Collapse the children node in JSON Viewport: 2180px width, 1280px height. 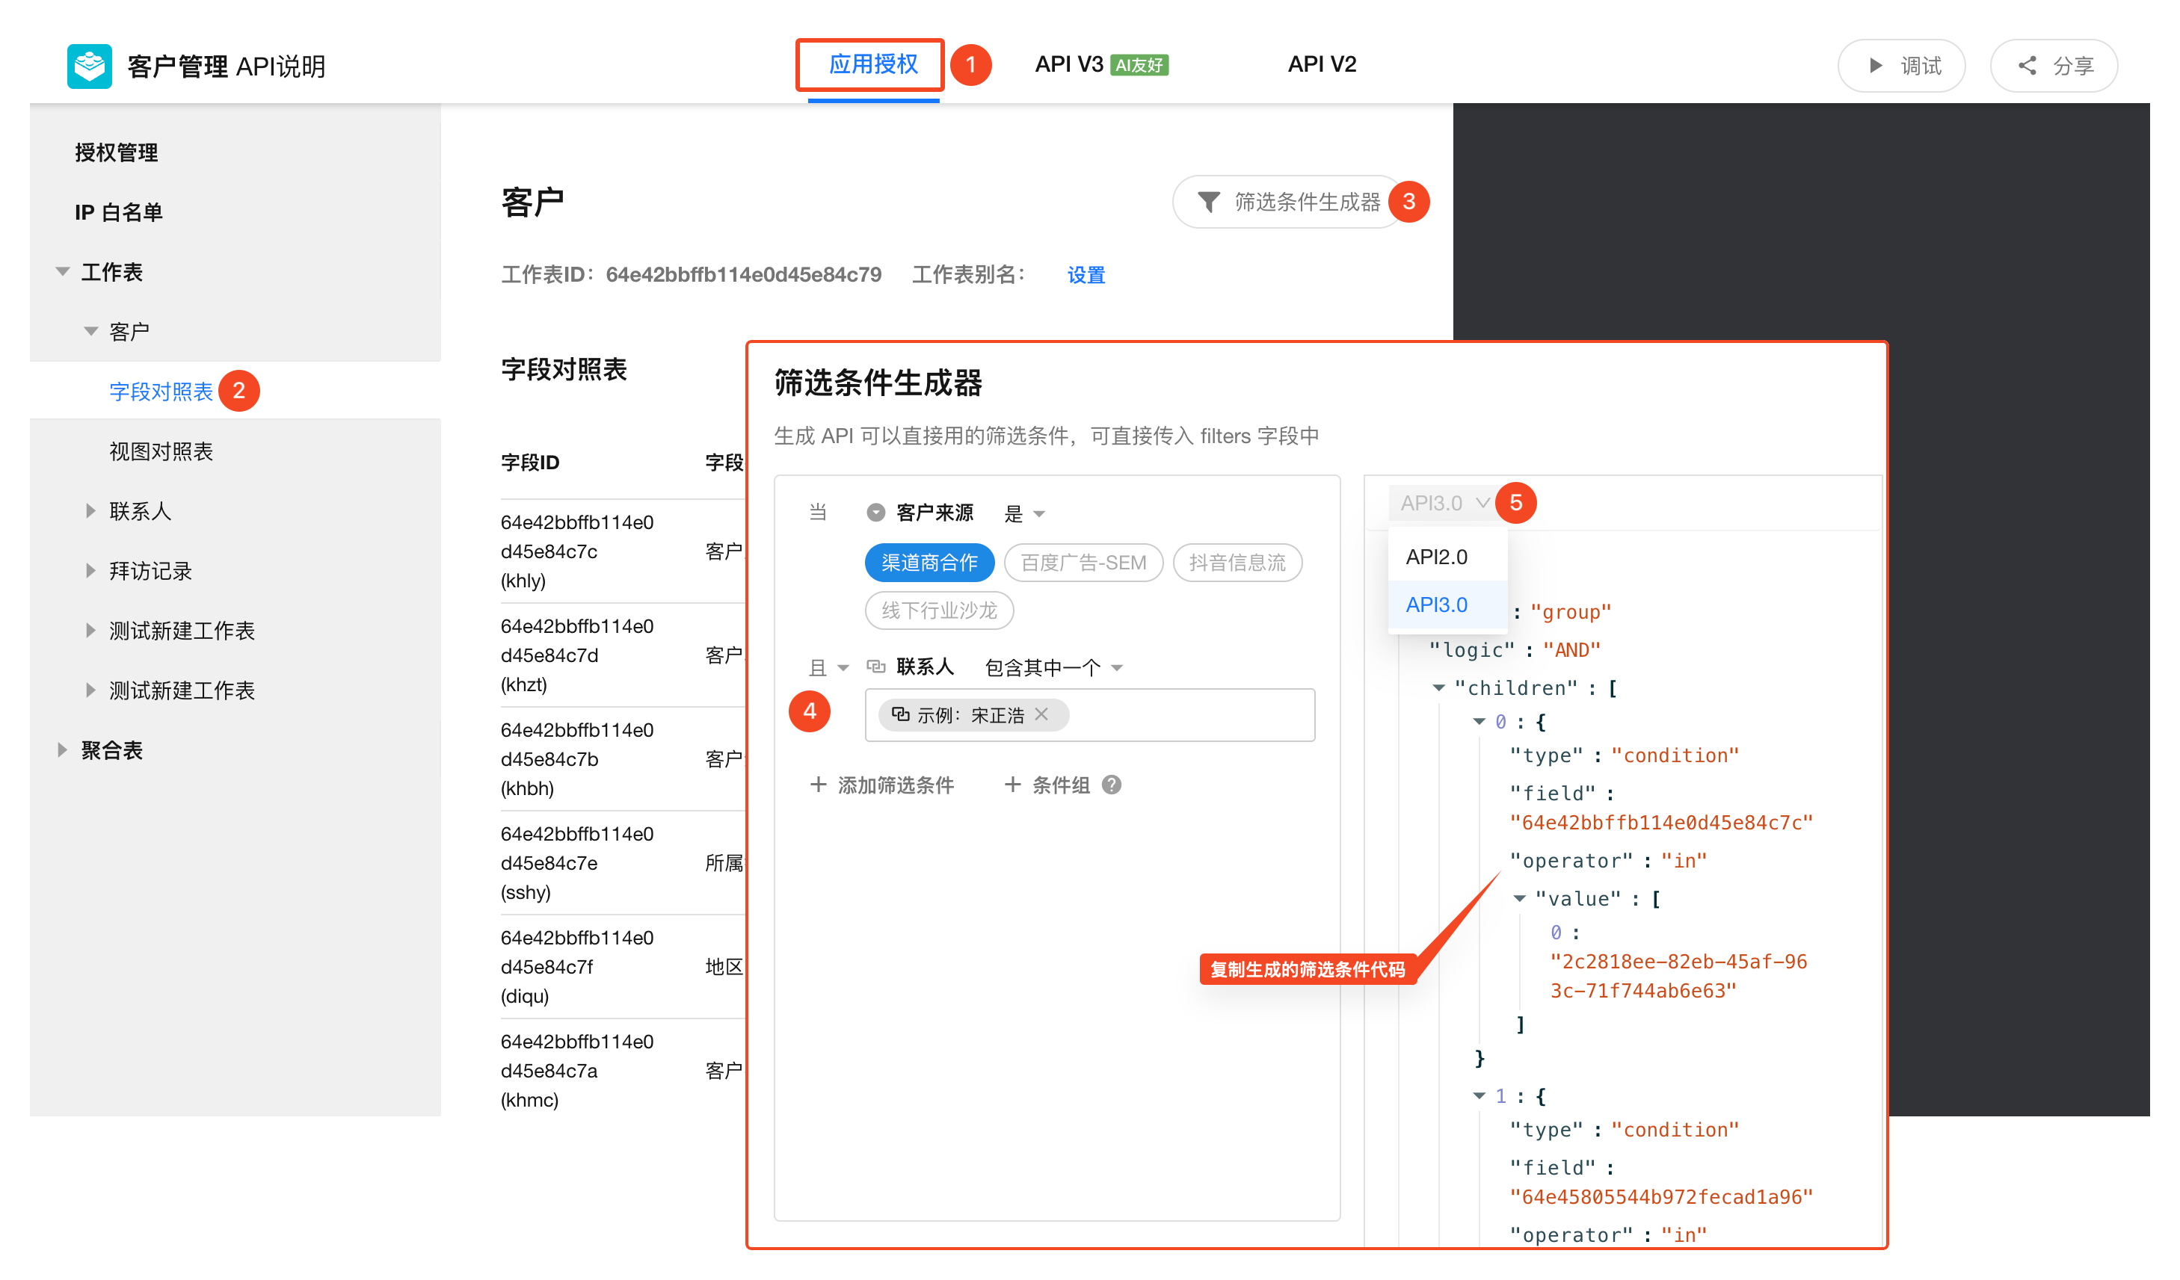click(1438, 687)
